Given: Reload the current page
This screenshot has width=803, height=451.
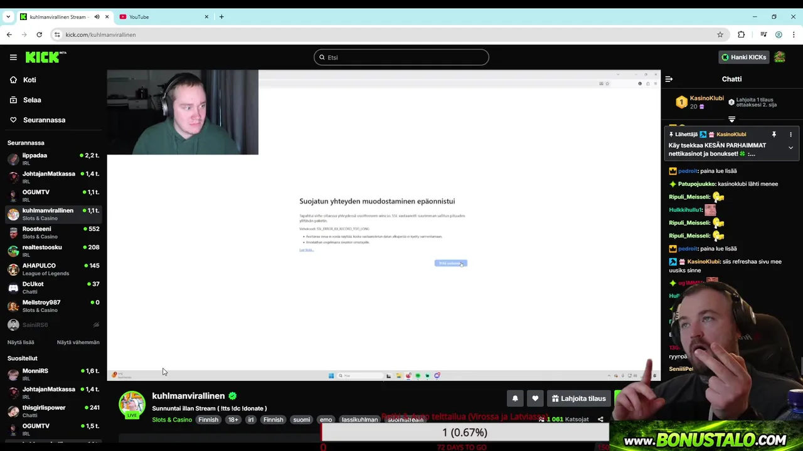Looking at the screenshot, I should [x=39, y=34].
